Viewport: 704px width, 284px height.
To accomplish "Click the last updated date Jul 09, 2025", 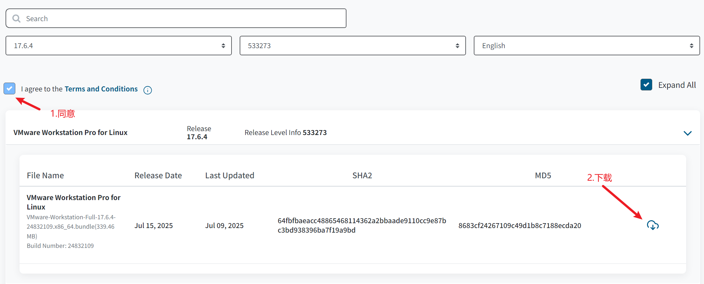I will [x=224, y=225].
